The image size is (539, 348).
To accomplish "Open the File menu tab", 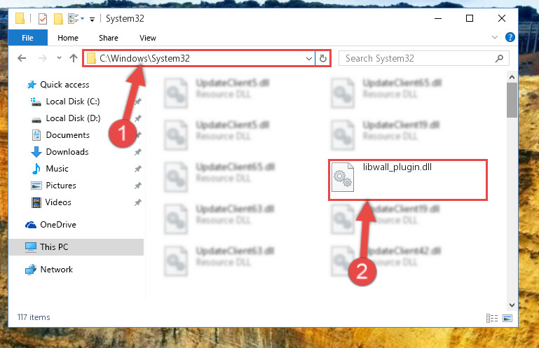I will tap(28, 38).
